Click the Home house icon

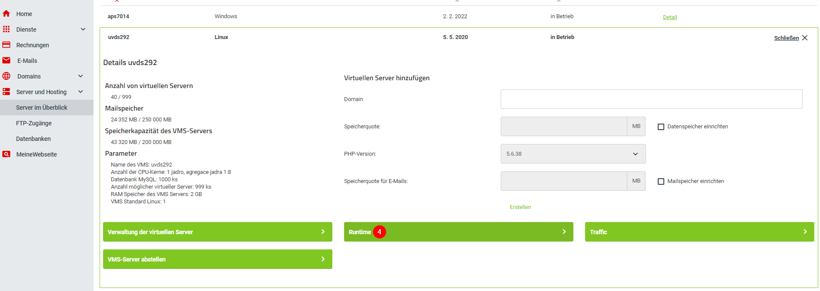[x=7, y=14]
